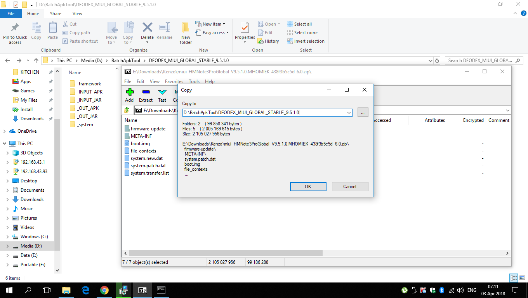Click the 7-Zip Test toolbar icon
This screenshot has height=298, width=528.
162,92
